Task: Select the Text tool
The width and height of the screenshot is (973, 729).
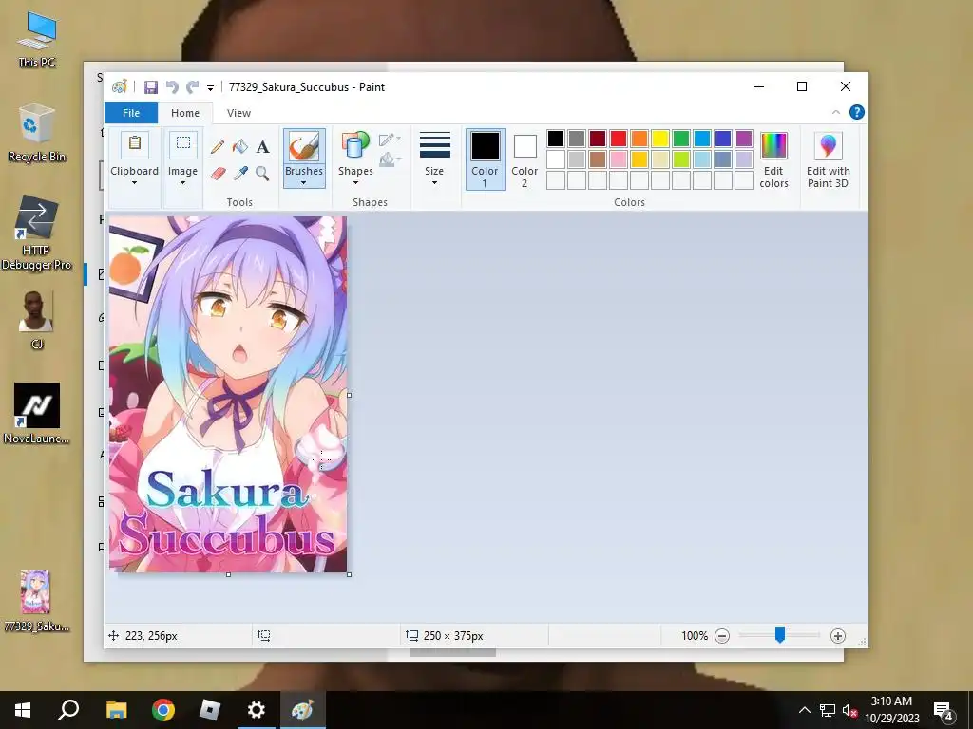Action: point(262,147)
